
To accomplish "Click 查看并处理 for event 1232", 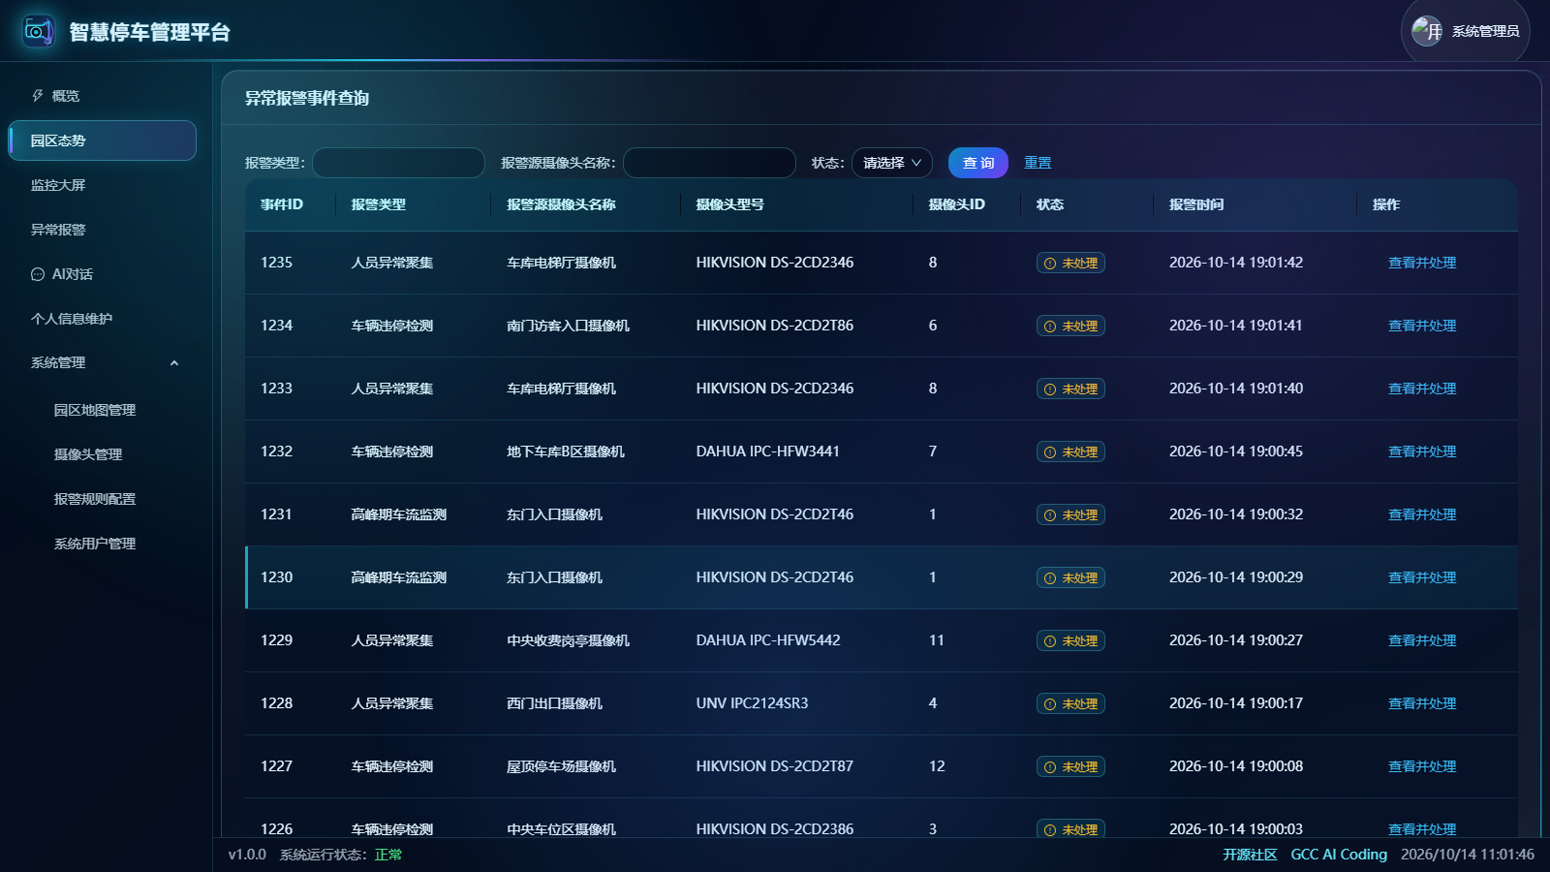I will (1422, 452).
